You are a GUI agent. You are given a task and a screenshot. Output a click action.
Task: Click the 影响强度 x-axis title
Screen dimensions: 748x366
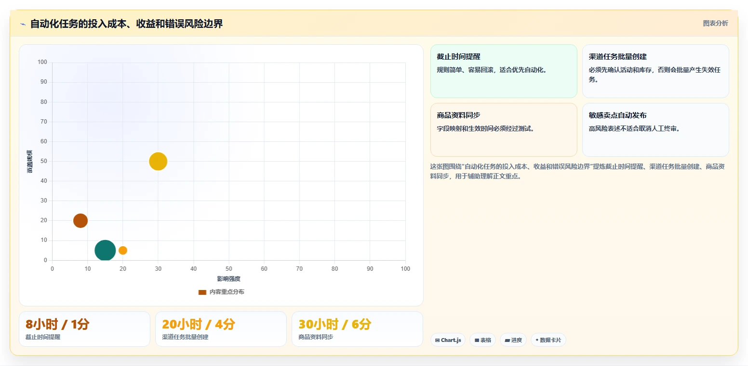tap(228, 279)
